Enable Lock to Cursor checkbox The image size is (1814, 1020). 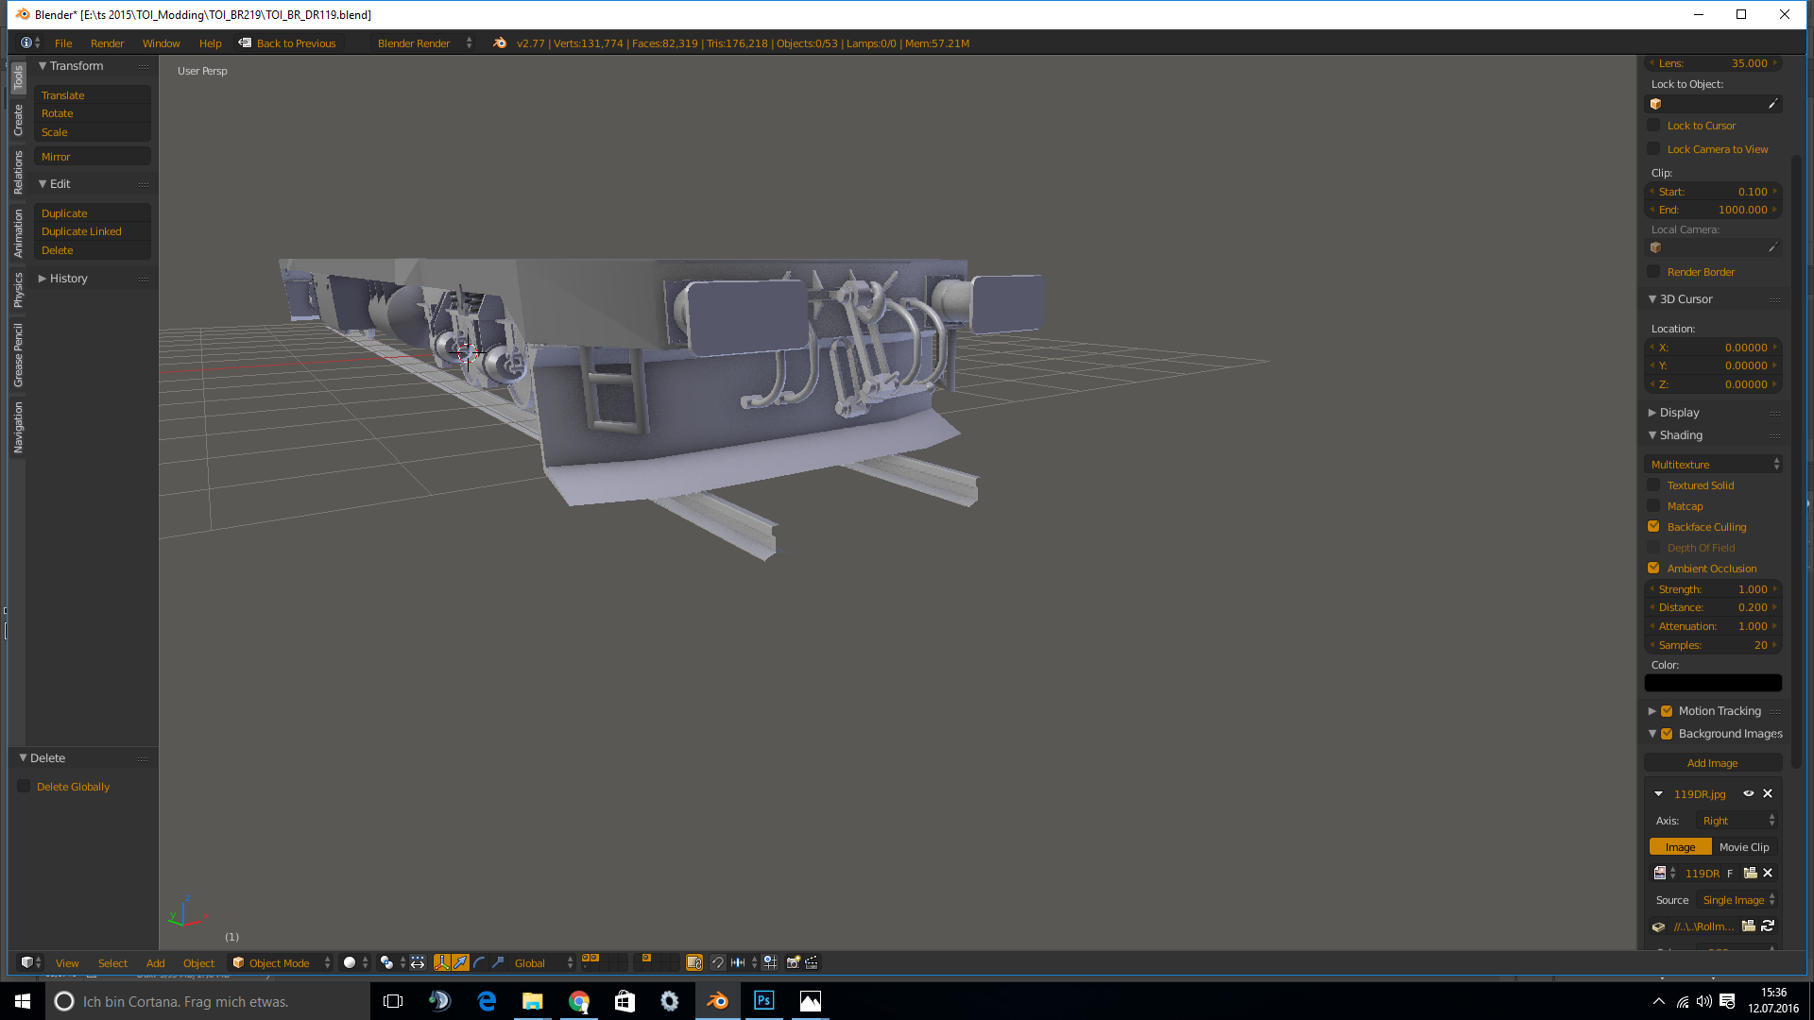click(x=1653, y=126)
